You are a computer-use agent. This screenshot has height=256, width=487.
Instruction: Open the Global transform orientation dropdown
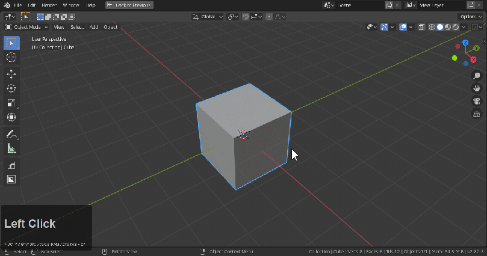pos(208,17)
